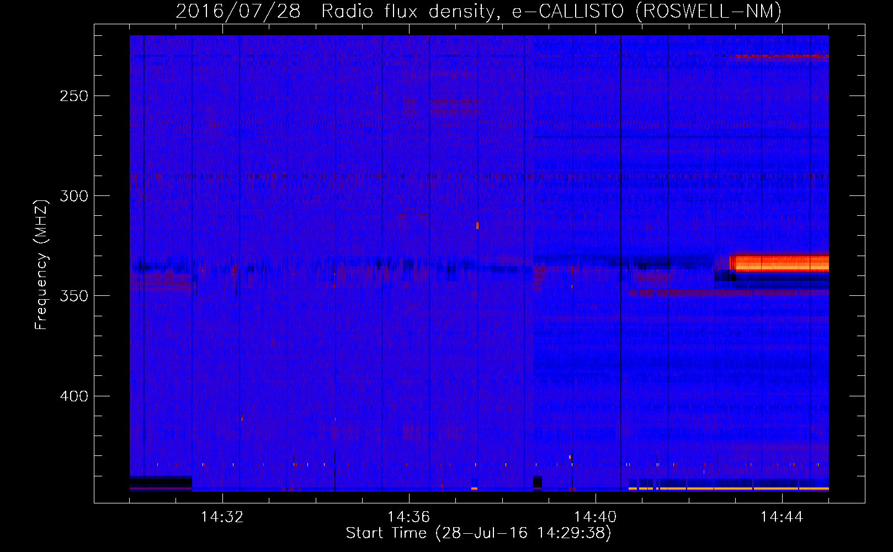893x552 pixels.
Task: Select the 350 frequency axis label
Action: coord(74,296)
